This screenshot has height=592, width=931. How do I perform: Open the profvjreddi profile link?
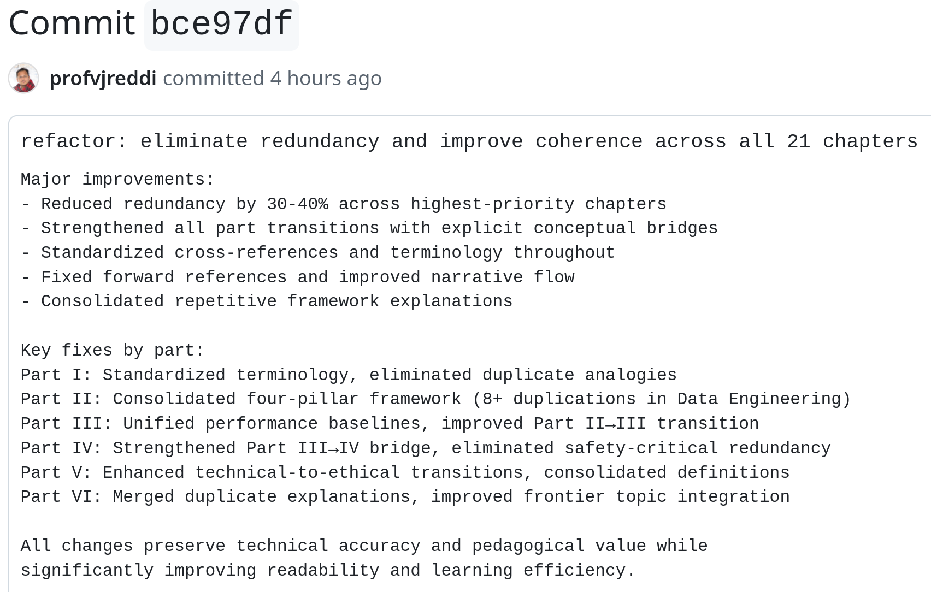coord(103,78)
